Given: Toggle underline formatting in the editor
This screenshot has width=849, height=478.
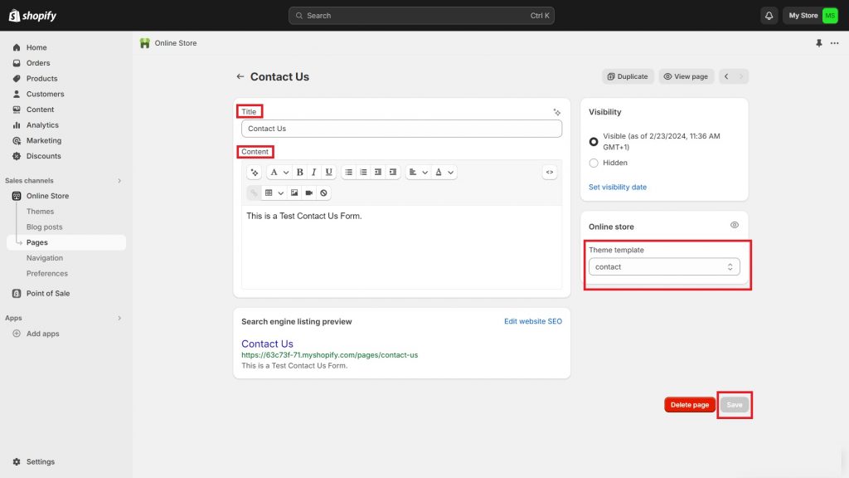Looking at the screenshot, I should point(329,172).
